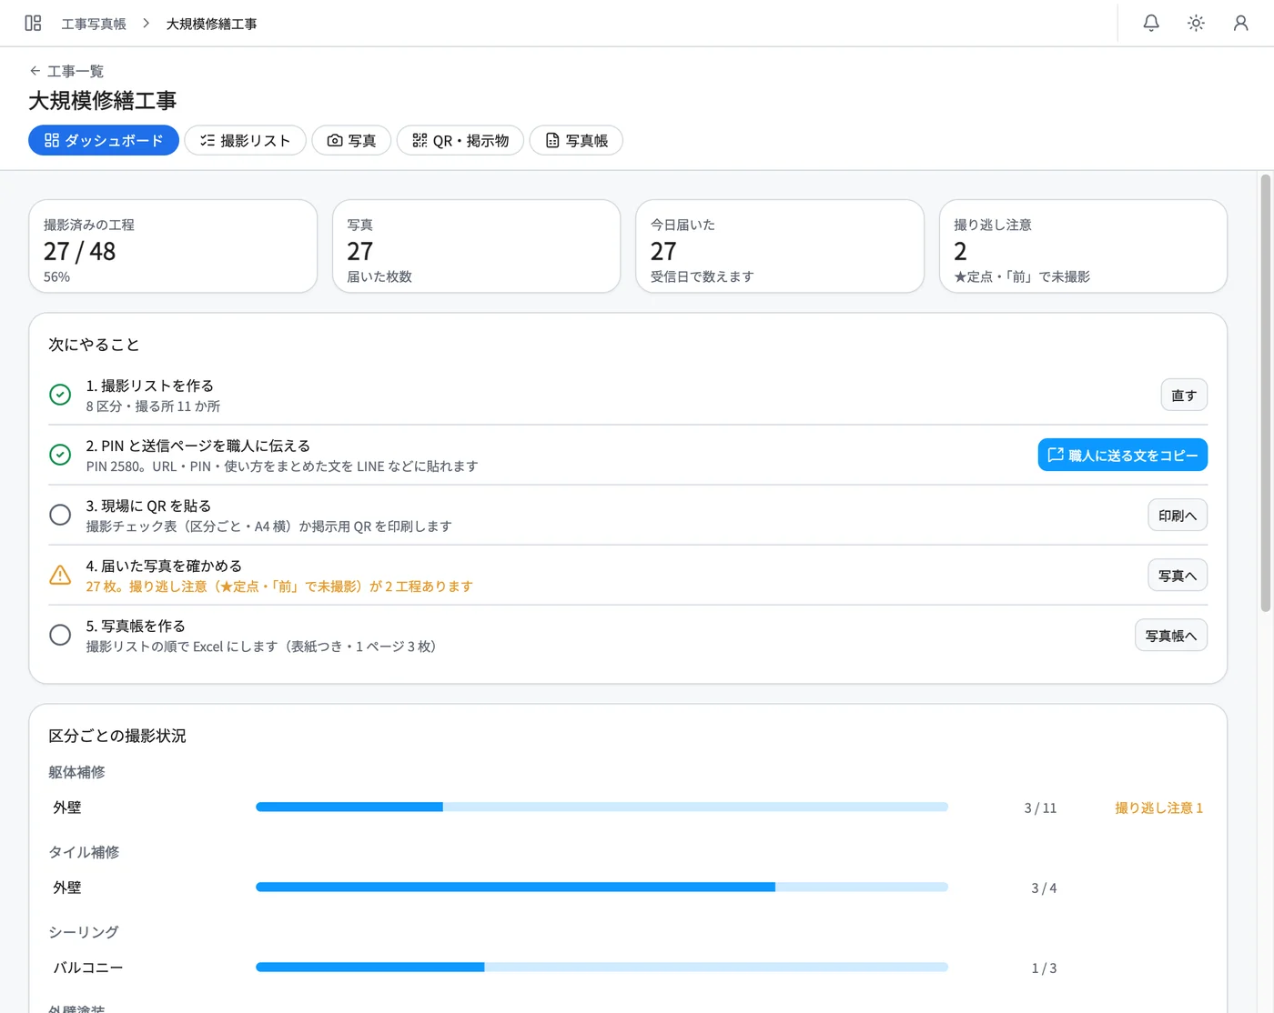Screen dimensions: 1274x1013
Task: Switch theme with the sun icon
Action: [1196, 24]
